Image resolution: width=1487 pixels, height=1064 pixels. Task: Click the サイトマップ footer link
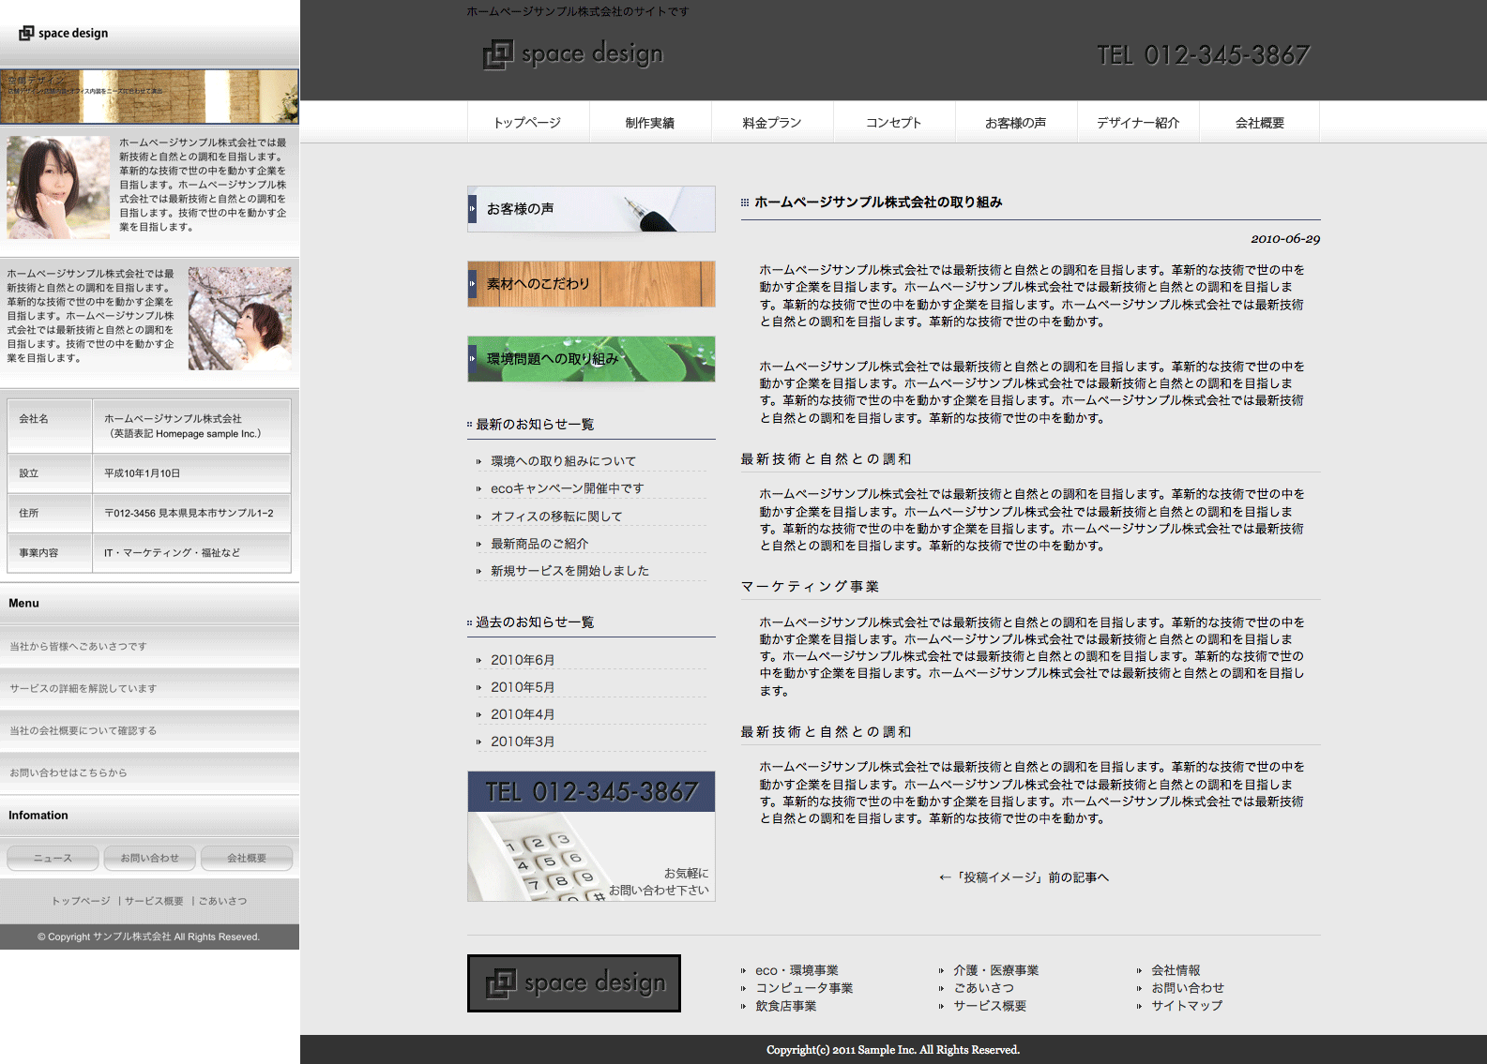(x=1187, y=1006)
